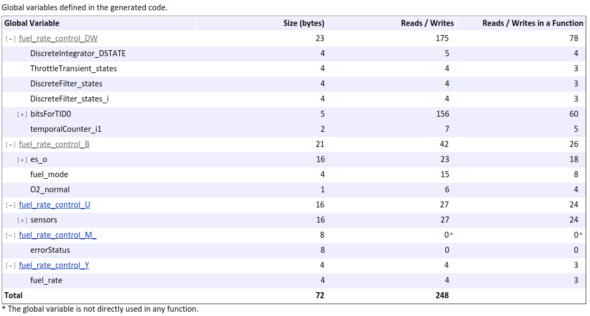Expand the sensors entry
The image size is (590, 316).
22,220
